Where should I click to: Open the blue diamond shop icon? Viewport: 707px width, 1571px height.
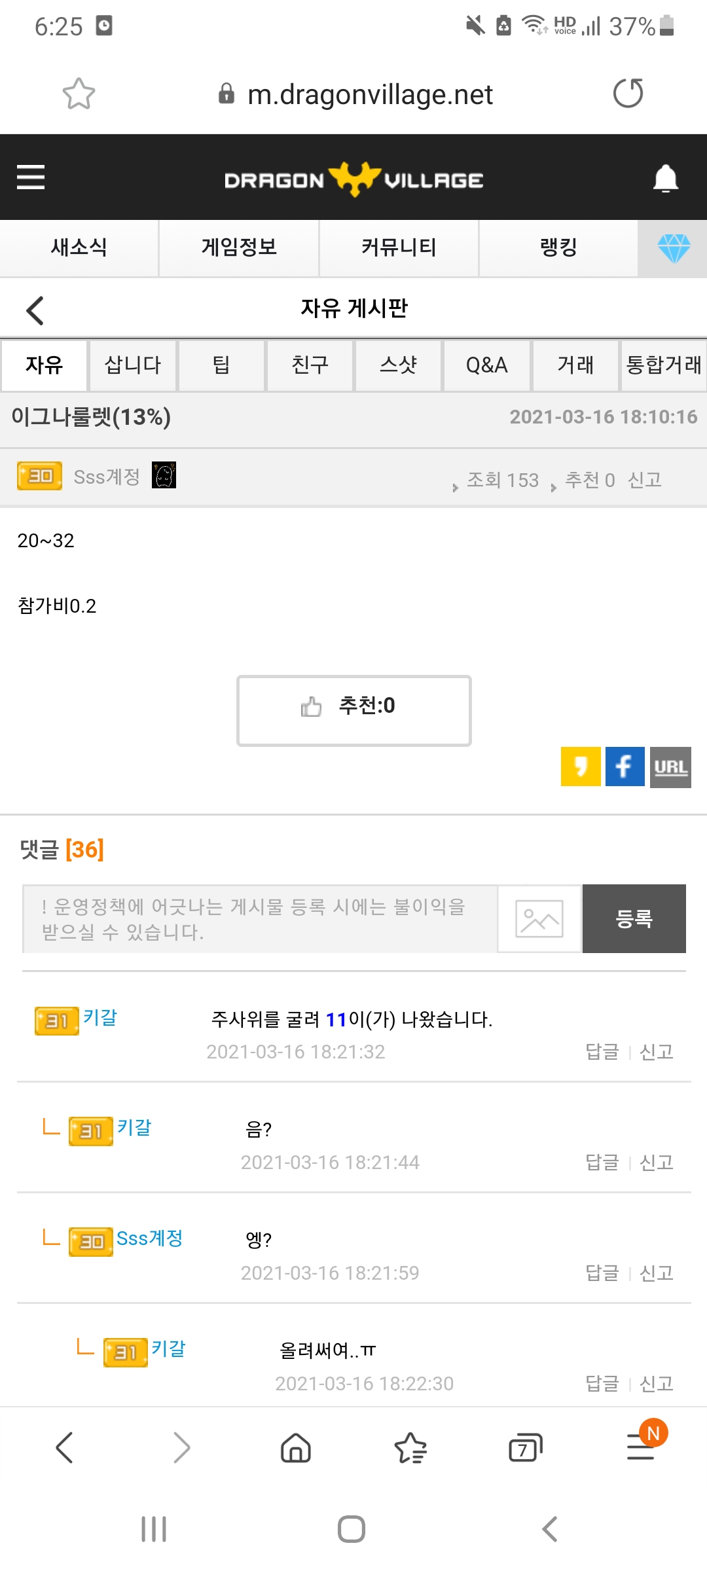(673, 248)
